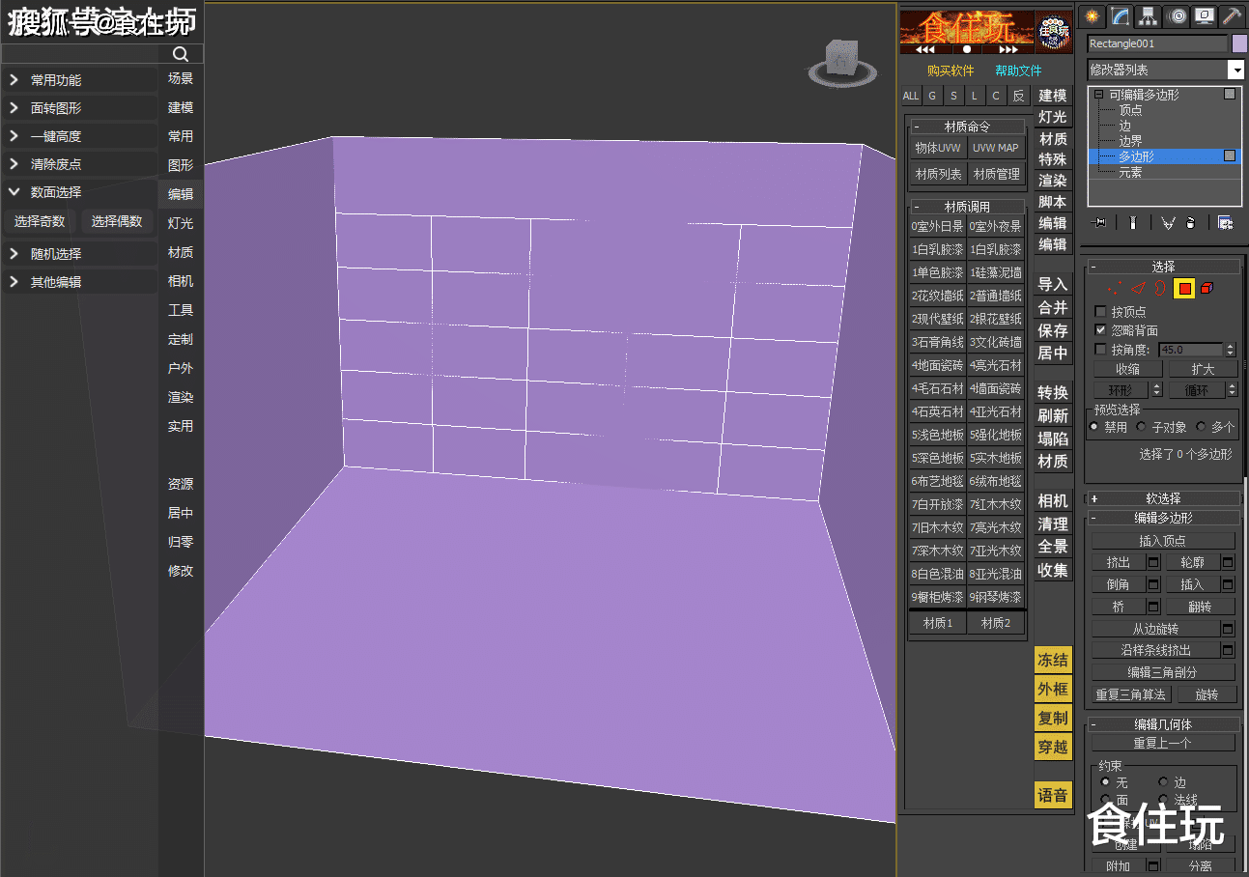Click the Pin Stack icon
Image resolution: width=1249 pixels, height=877 pixels.
click(1099, 222)
